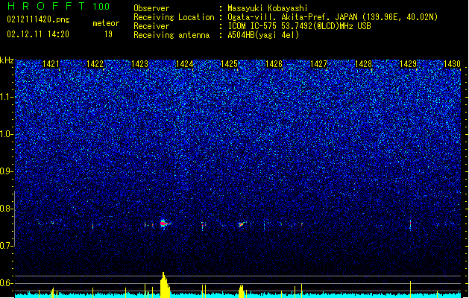469x298 pixels.
Task: Click the 1.1 kHz frequency tick label
Action: coord(7,97)
